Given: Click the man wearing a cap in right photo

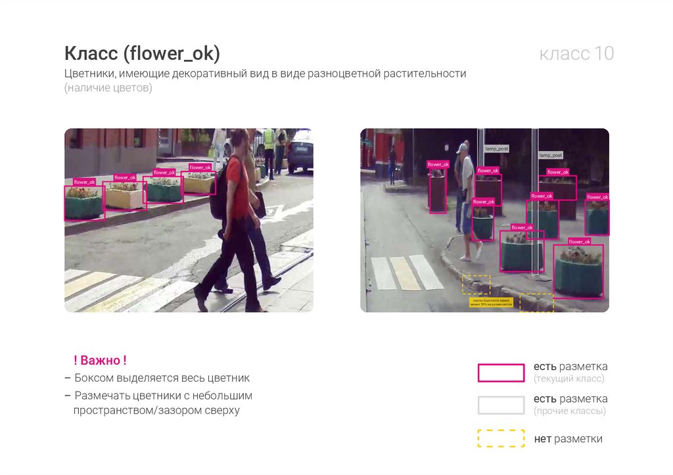Looking at the screenshot, I should [465, 197].
